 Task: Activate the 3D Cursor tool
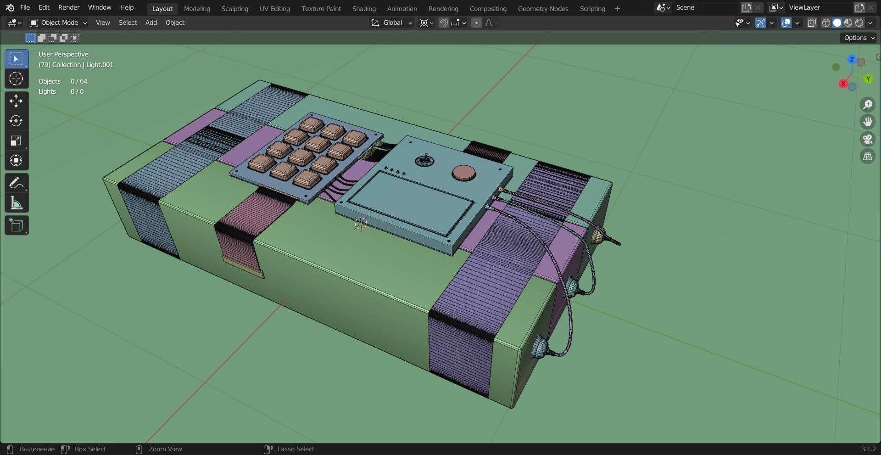coord(16,79)
